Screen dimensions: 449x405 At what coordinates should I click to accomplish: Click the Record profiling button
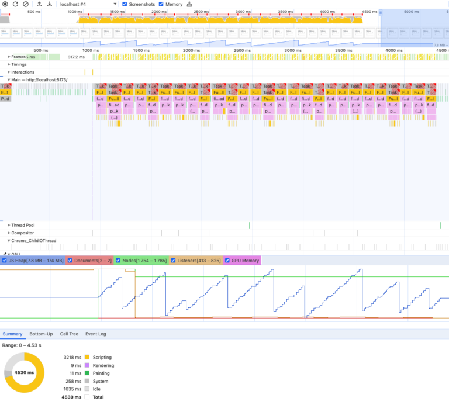tap(5, 4)
